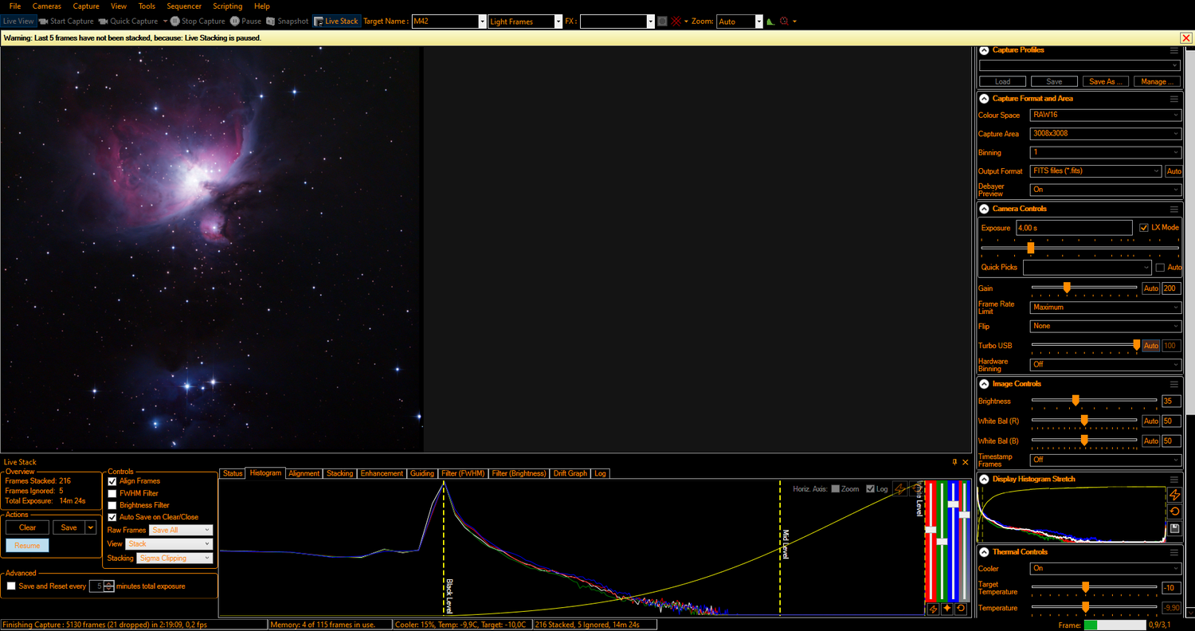Viewport: 1195px width, 631px height.
Task: Click the green histogram icon in the toolbar
Action: (x=770, y=22)
